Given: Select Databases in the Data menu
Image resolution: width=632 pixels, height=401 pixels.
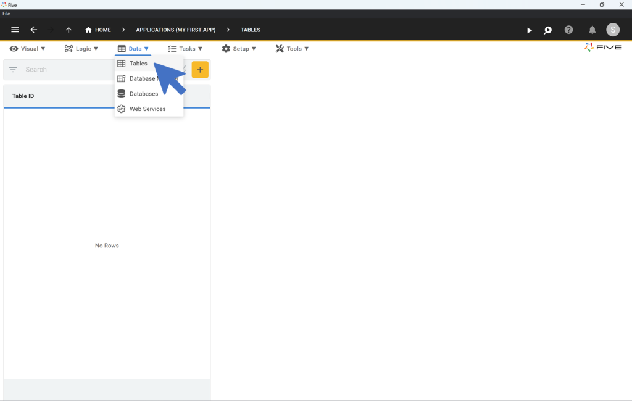Looking at the screenshot, I should click(x=144, y=93).
